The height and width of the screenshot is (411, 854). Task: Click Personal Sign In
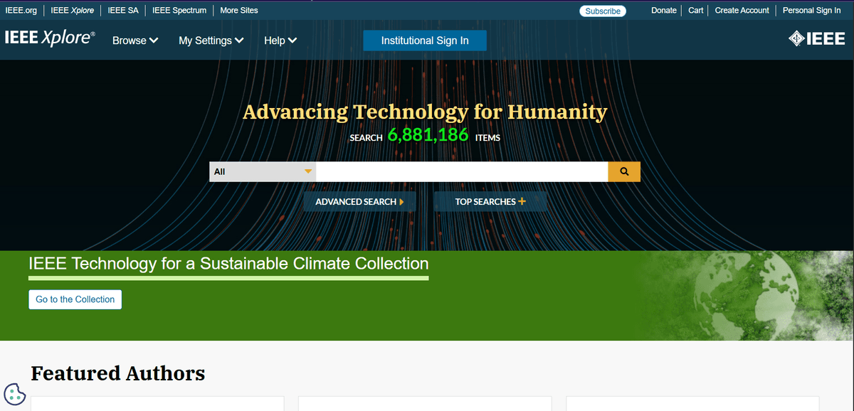point(812,11)
